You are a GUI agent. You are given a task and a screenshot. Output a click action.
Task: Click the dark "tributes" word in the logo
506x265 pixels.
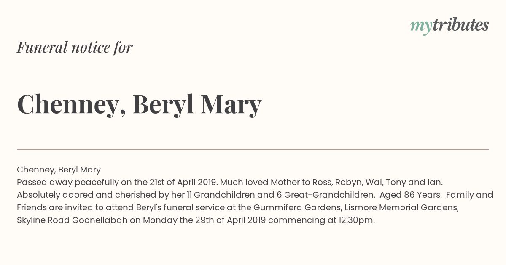coord(461,25)
